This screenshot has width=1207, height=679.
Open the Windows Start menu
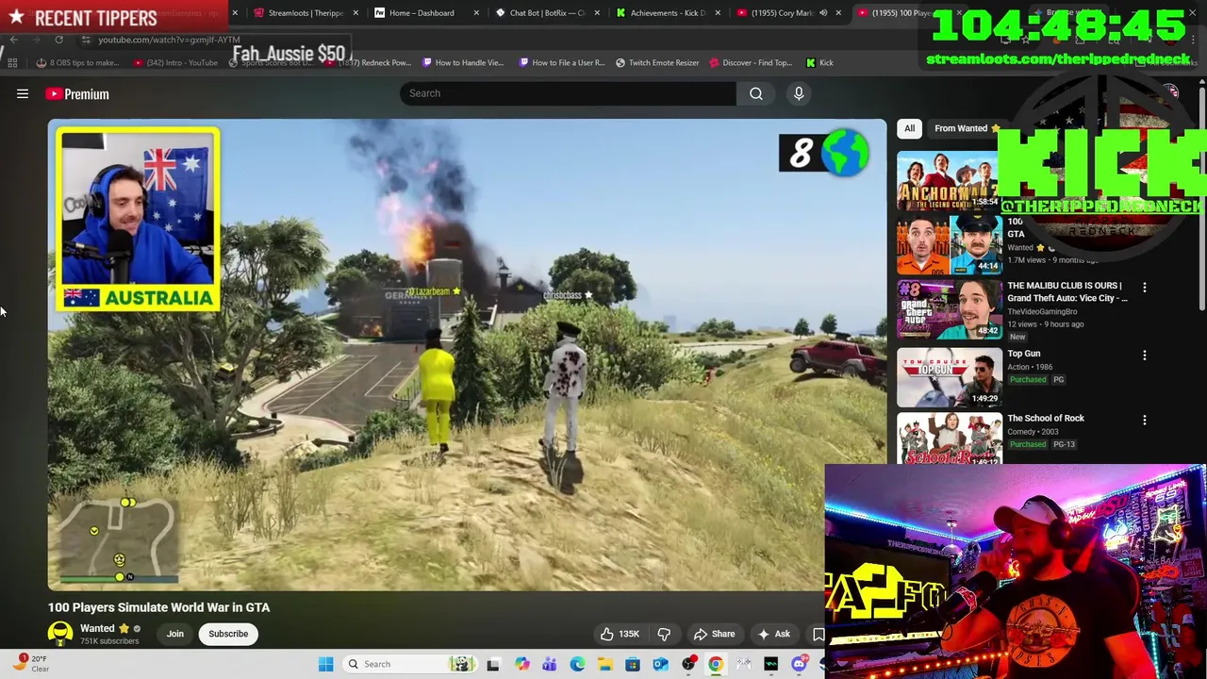pos(325,664)
